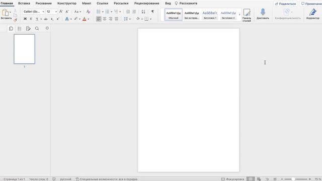Show the thumbnails pane tab

(11, 28)
